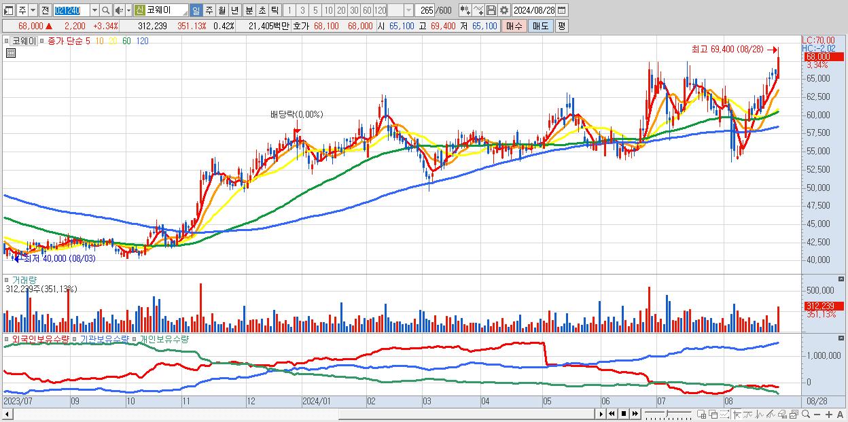This screenshot has height=422, width=848.
Task: Click the play button in the bottom bar
Action: point(601,414)
